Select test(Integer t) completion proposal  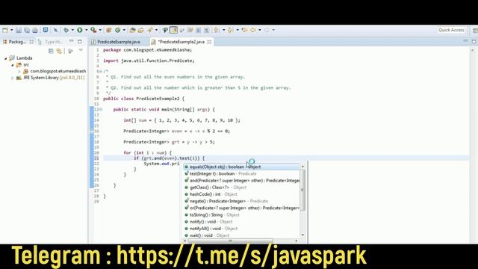[242, 174]
